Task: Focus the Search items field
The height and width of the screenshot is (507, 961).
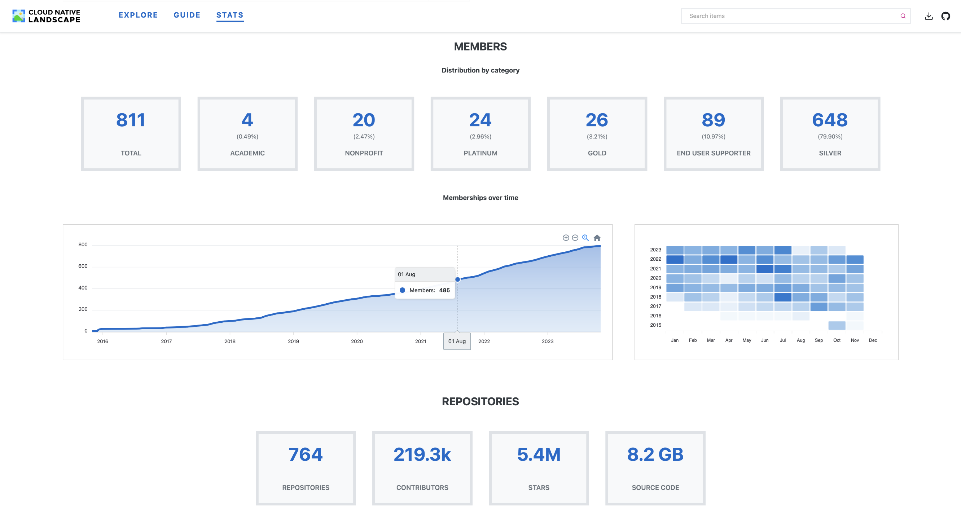Action: click(791, 16)
